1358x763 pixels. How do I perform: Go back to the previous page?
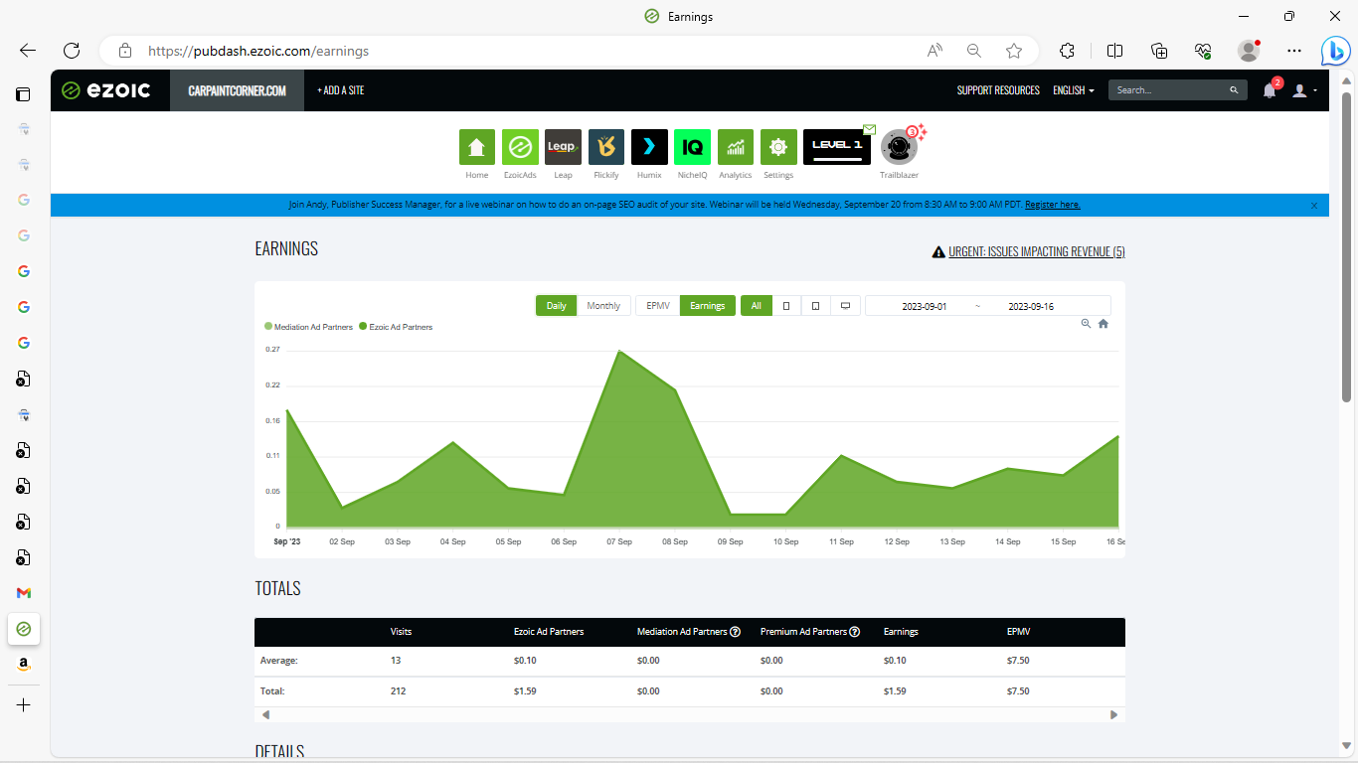28,51
